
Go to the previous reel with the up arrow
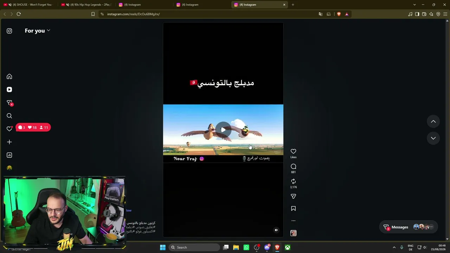point(433,122)
